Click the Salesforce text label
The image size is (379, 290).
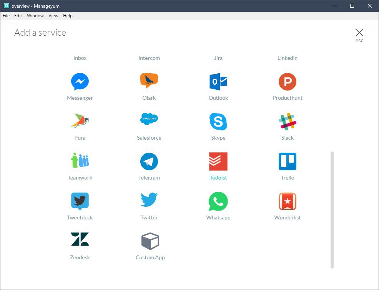[x=149, y=138]
